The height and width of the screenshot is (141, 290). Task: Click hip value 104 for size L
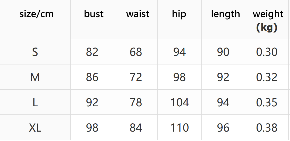179,103
